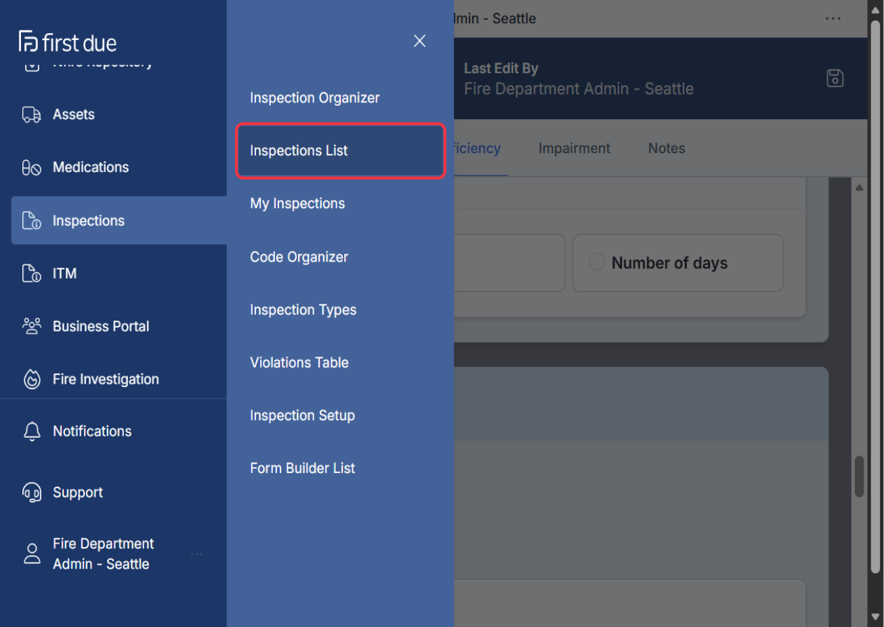Viewport: 884px width, 627px height.
Task: Go to Form Builder List
Action: [x=302, y=468]
